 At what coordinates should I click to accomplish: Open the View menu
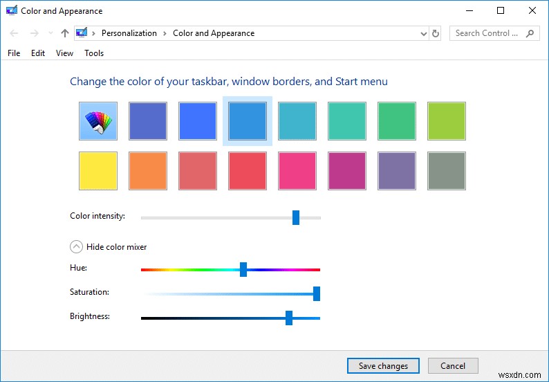tap(64, 53)
